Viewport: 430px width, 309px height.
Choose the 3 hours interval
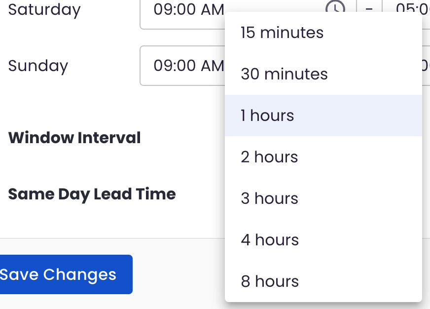323,198
